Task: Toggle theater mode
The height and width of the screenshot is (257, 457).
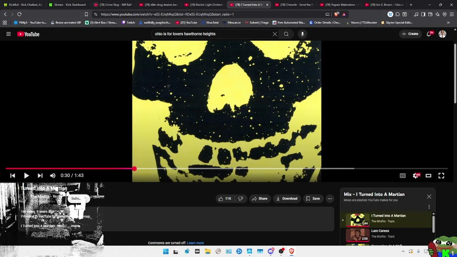Action: pyautogui.click(x=428, y=175)
